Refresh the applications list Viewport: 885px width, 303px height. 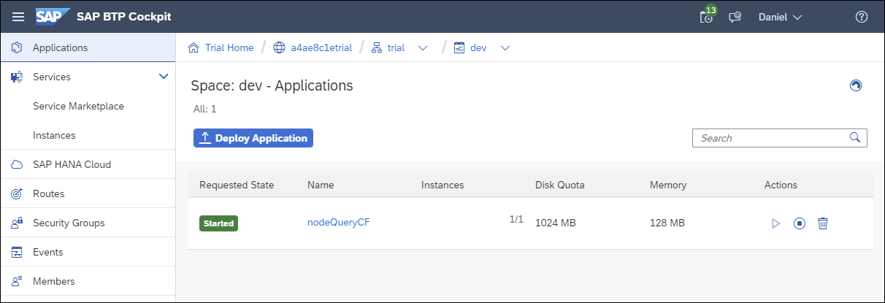pyautogui.click(x=856, y=85)
